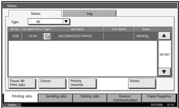Select the Status tab at the top

[36, 14]
